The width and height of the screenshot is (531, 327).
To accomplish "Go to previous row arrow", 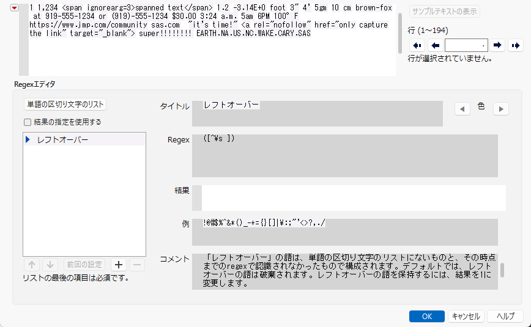I will point(436,45).
